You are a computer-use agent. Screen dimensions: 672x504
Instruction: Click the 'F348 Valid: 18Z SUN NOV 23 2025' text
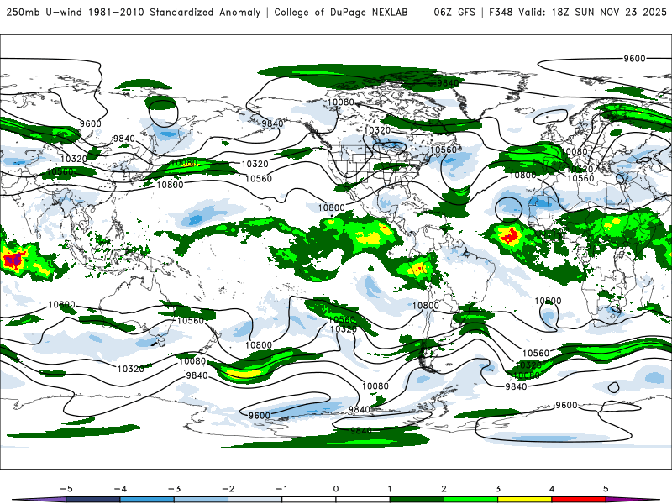[577, 12]
